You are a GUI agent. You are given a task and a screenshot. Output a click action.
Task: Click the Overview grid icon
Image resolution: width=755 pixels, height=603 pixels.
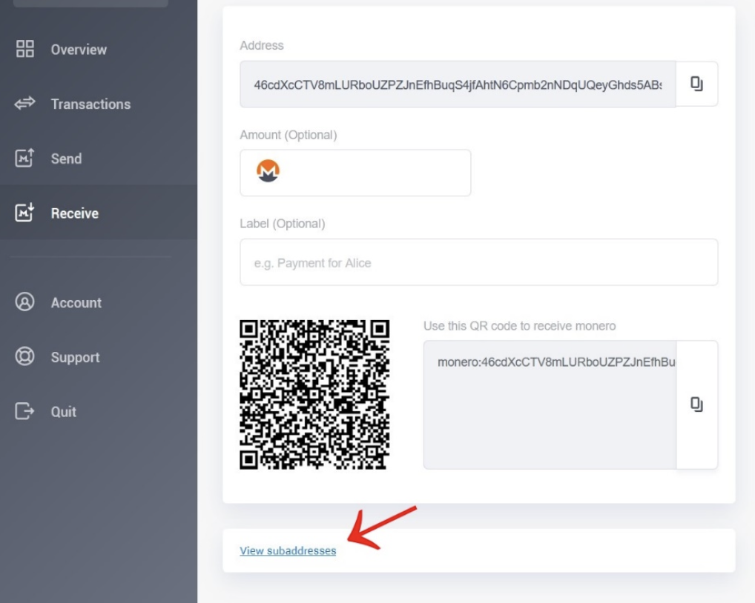[x=24, y=49]
